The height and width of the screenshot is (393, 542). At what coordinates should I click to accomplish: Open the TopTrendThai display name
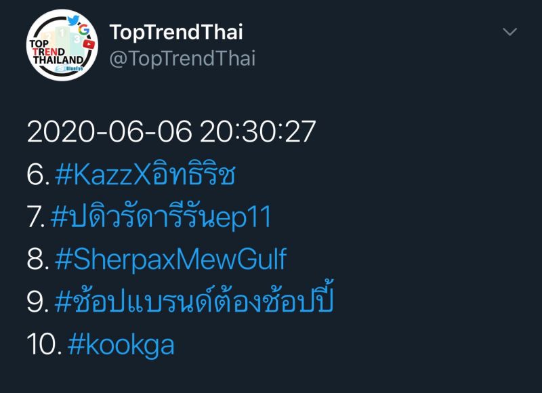pyautogui.click(x=176, y=31)
